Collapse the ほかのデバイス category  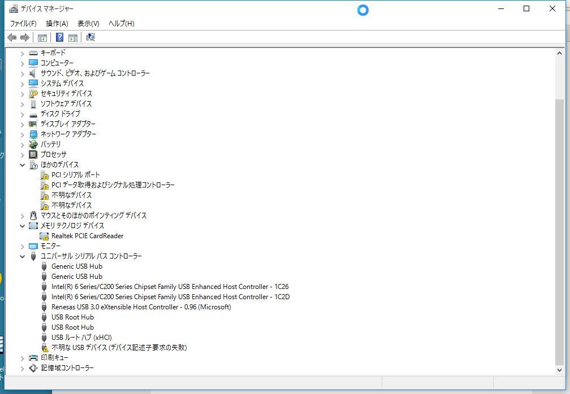22,165
